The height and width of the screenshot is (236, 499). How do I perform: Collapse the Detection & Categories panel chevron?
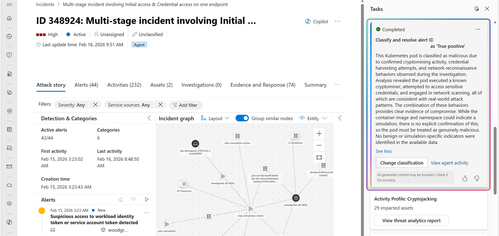tap(149, 118)
